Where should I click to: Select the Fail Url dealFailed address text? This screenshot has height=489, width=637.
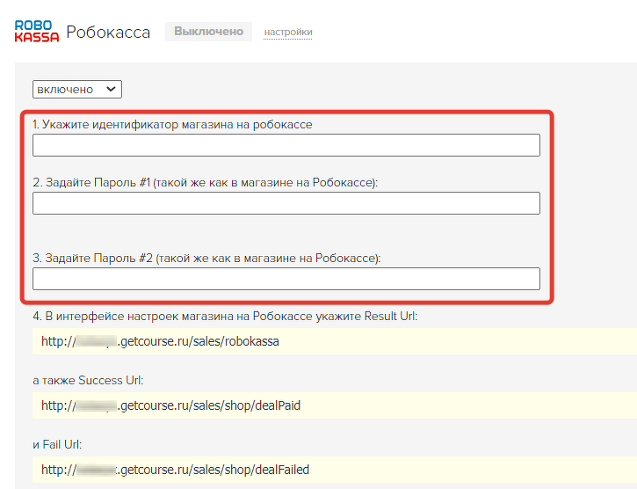(175, 470)
